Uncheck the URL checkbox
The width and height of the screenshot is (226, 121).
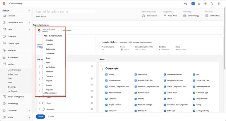(194, 75)
